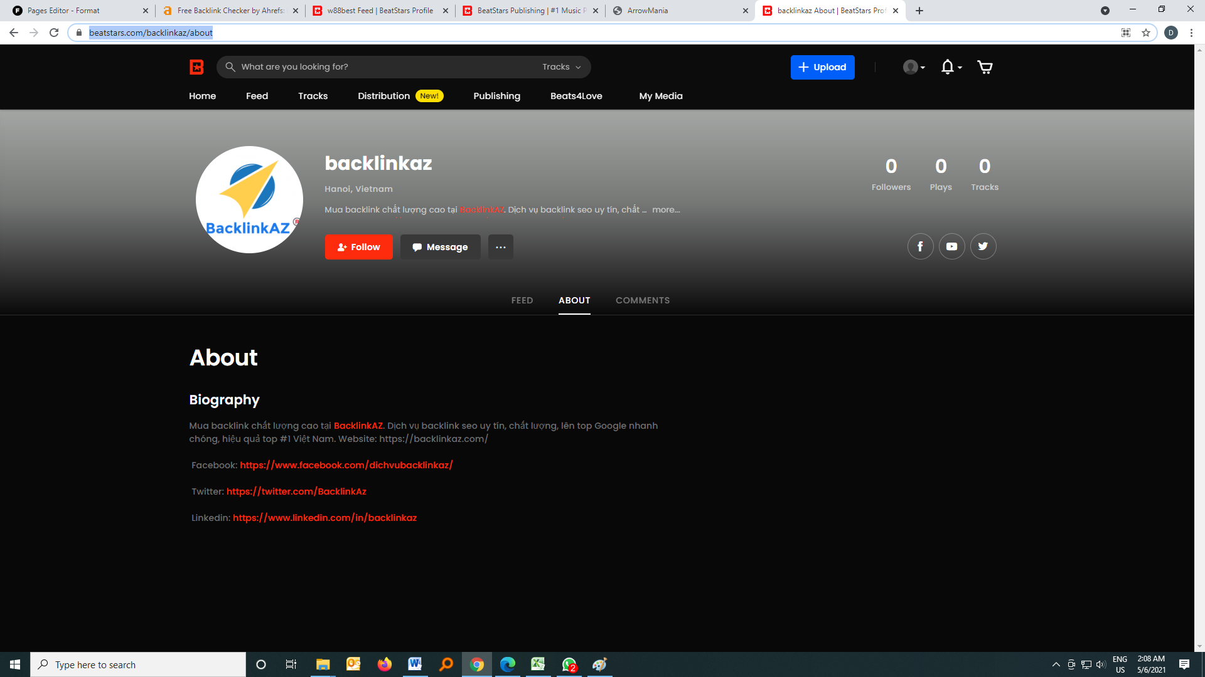Open the Chrome three-dot menu

[1191, 33]
